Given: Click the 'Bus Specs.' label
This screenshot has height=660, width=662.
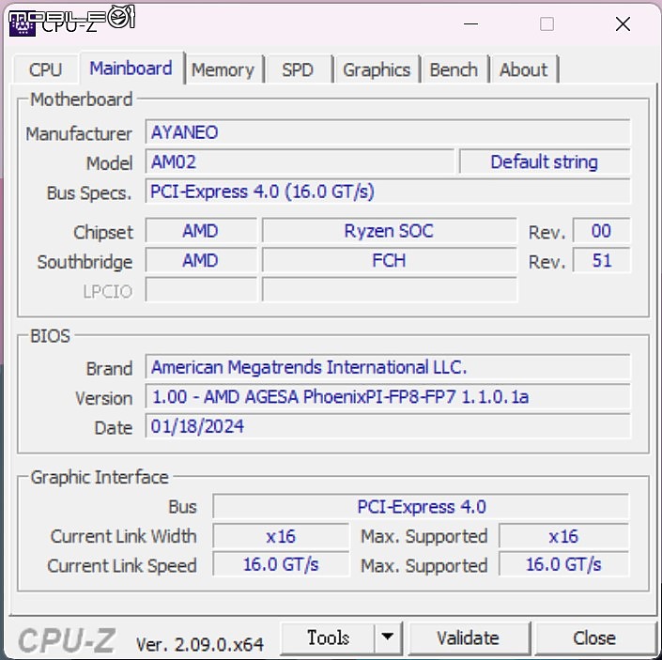Looking at the screenshot, I should click(x=89, y=193).
